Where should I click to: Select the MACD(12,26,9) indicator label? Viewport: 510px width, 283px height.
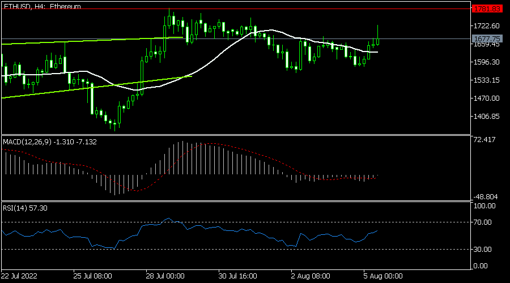point(50,142)
